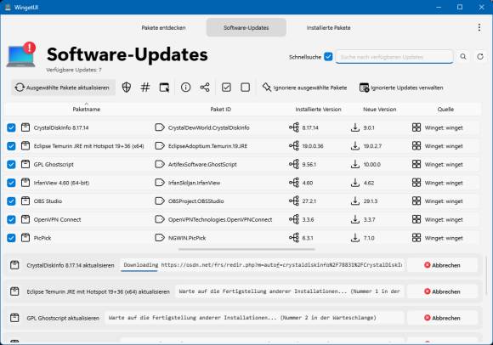Click download icon beside 29.1.3
This screenshot has height=345, width=493.
coord(355,201)
